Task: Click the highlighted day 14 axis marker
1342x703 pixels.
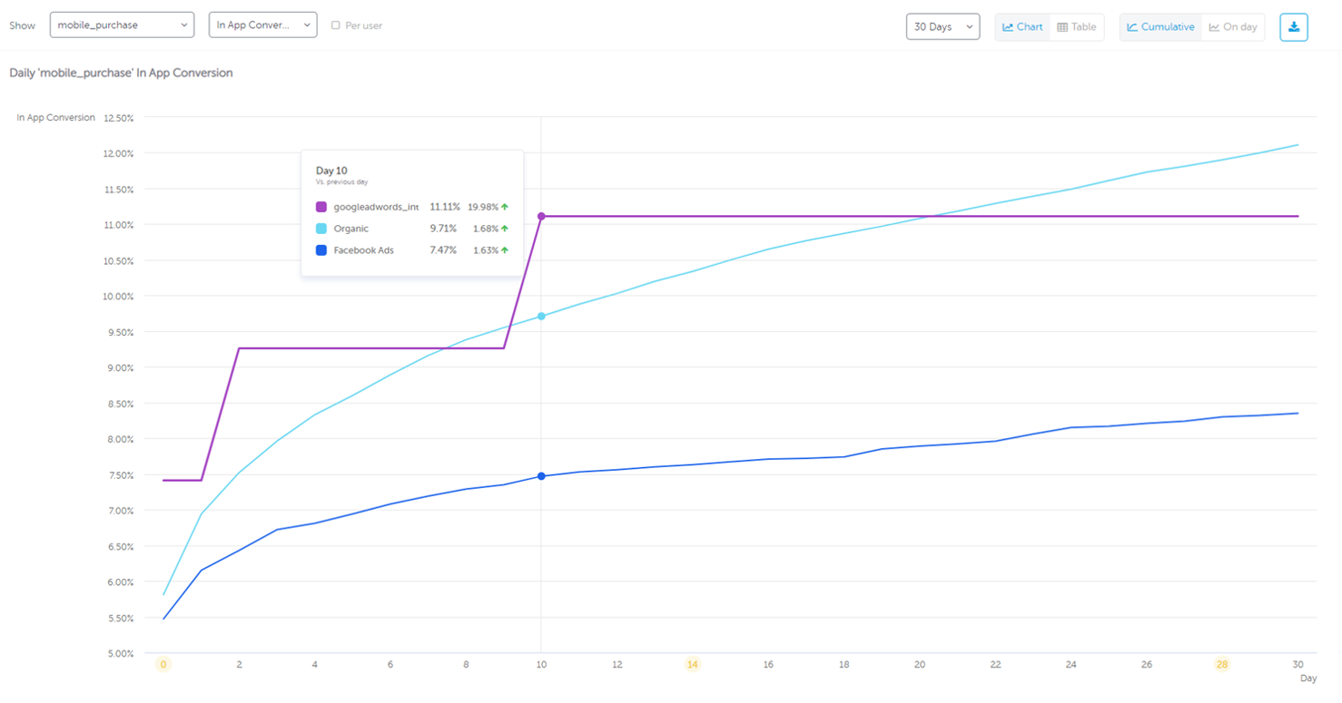Action: [x=693, y=665]
